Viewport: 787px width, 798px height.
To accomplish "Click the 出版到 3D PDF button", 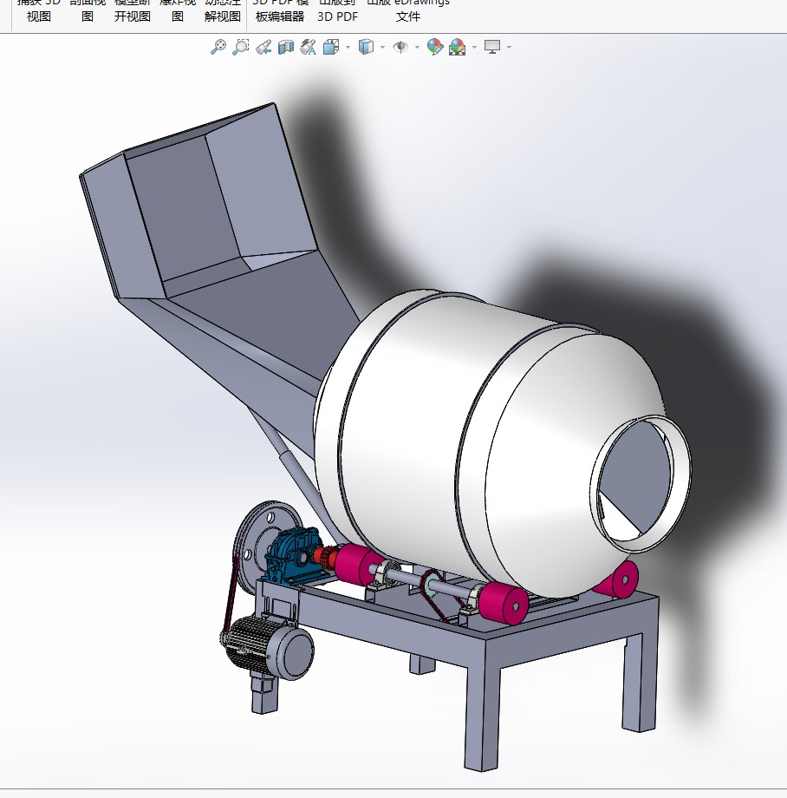I will click(x=337, y=10).
